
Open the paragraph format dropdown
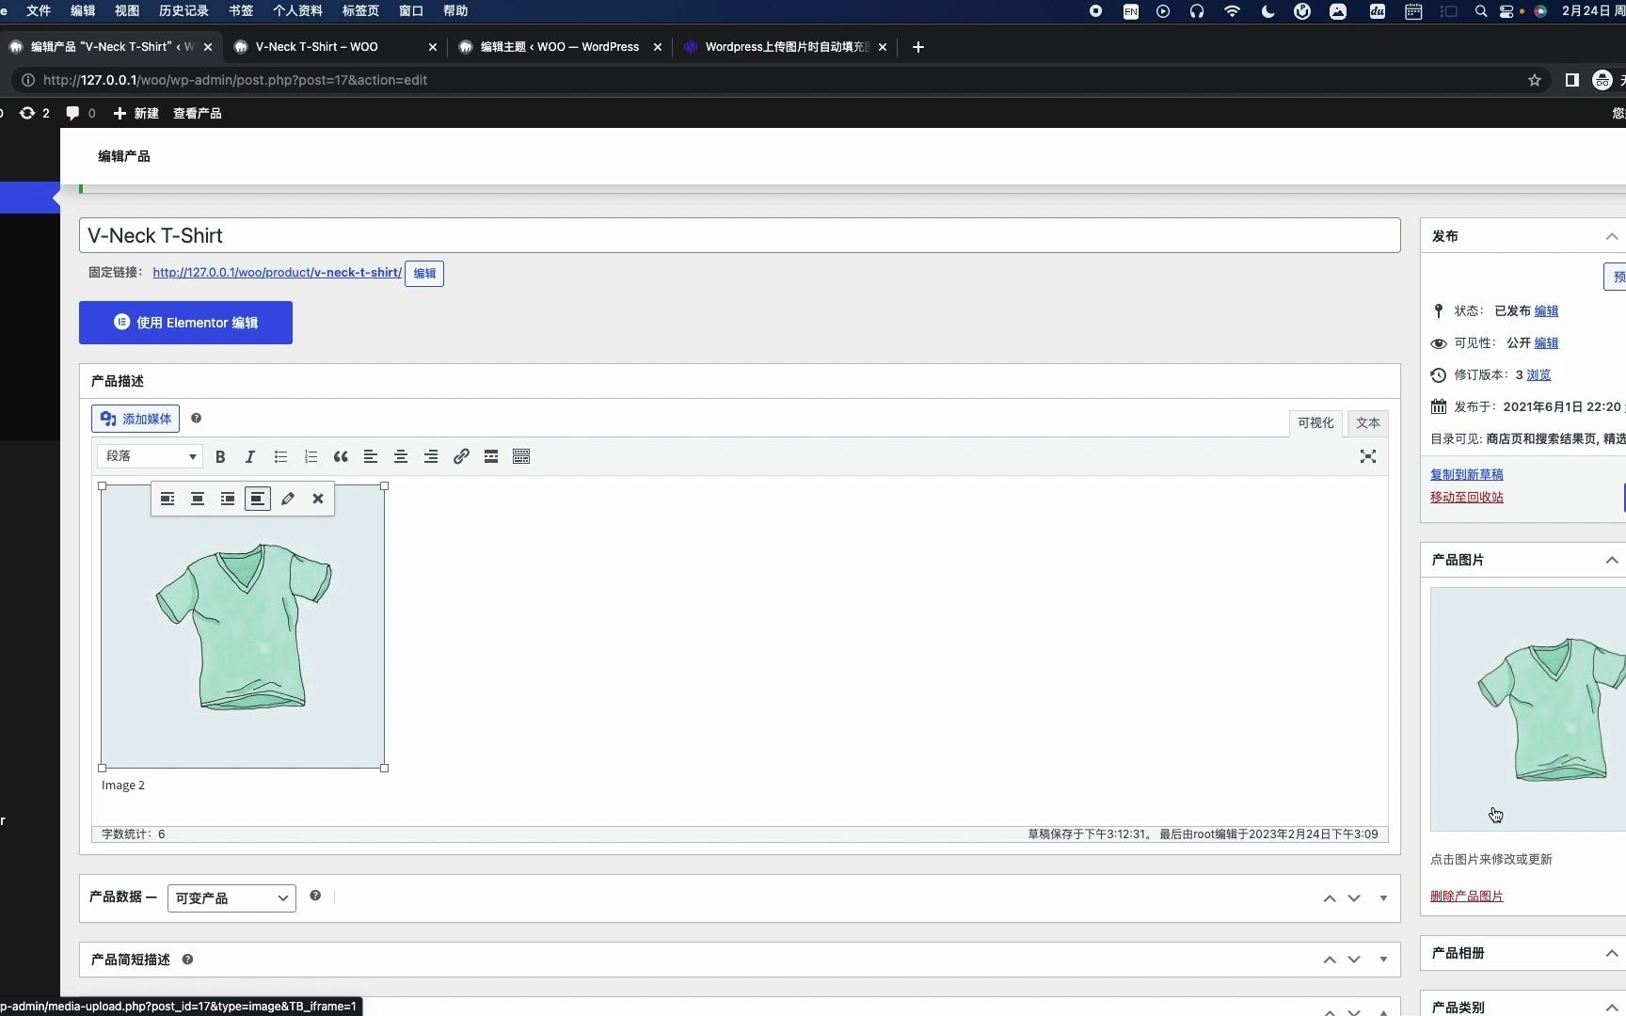tap(150, 456)
